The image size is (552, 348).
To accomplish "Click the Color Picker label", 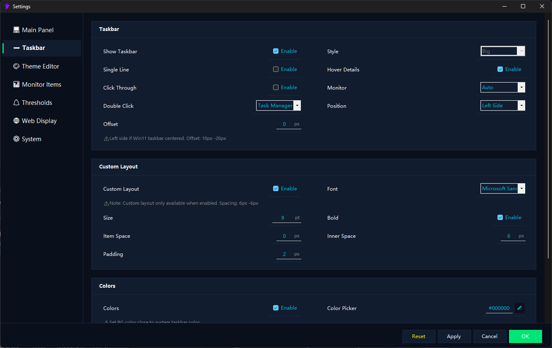I will [x=342, y=308].
